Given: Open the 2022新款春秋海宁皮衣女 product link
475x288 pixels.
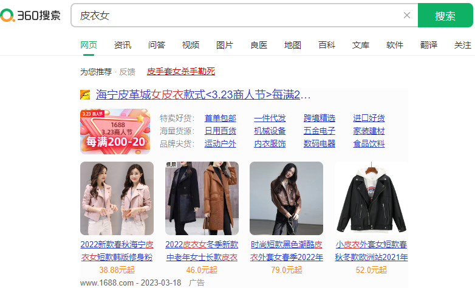Looking at the screenshot, I should 117,251.
